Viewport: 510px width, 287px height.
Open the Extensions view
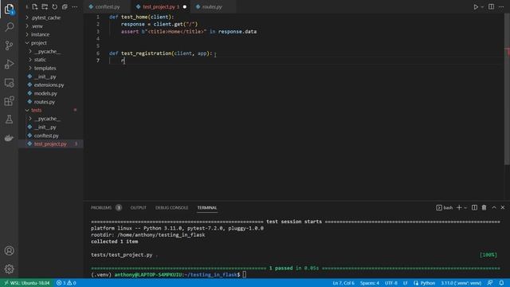9,101
